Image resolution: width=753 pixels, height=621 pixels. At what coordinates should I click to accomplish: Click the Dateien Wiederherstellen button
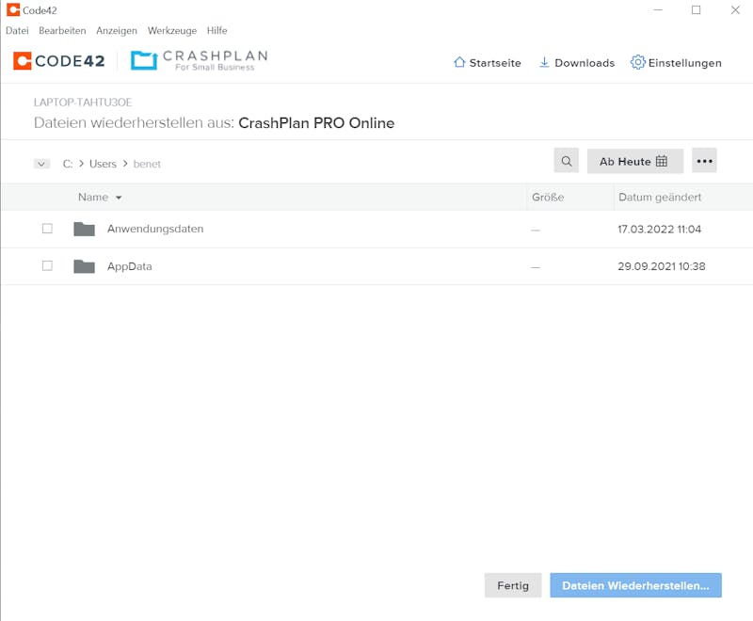click(635, 585)
